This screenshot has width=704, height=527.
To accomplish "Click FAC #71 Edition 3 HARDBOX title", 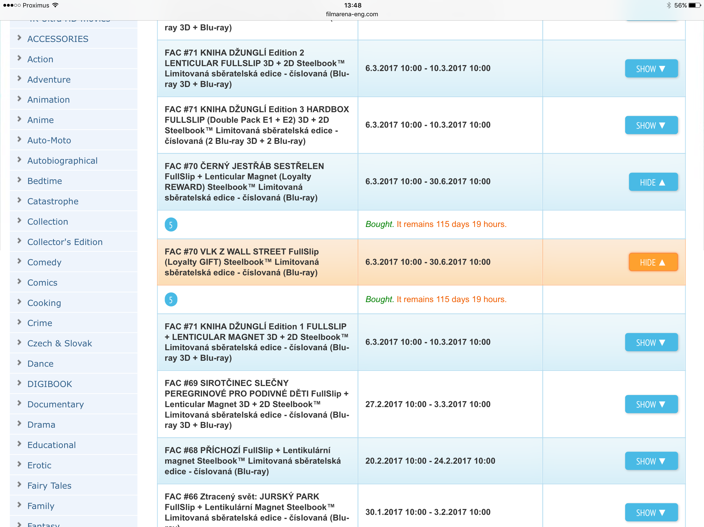I will [x=257, y=125].
